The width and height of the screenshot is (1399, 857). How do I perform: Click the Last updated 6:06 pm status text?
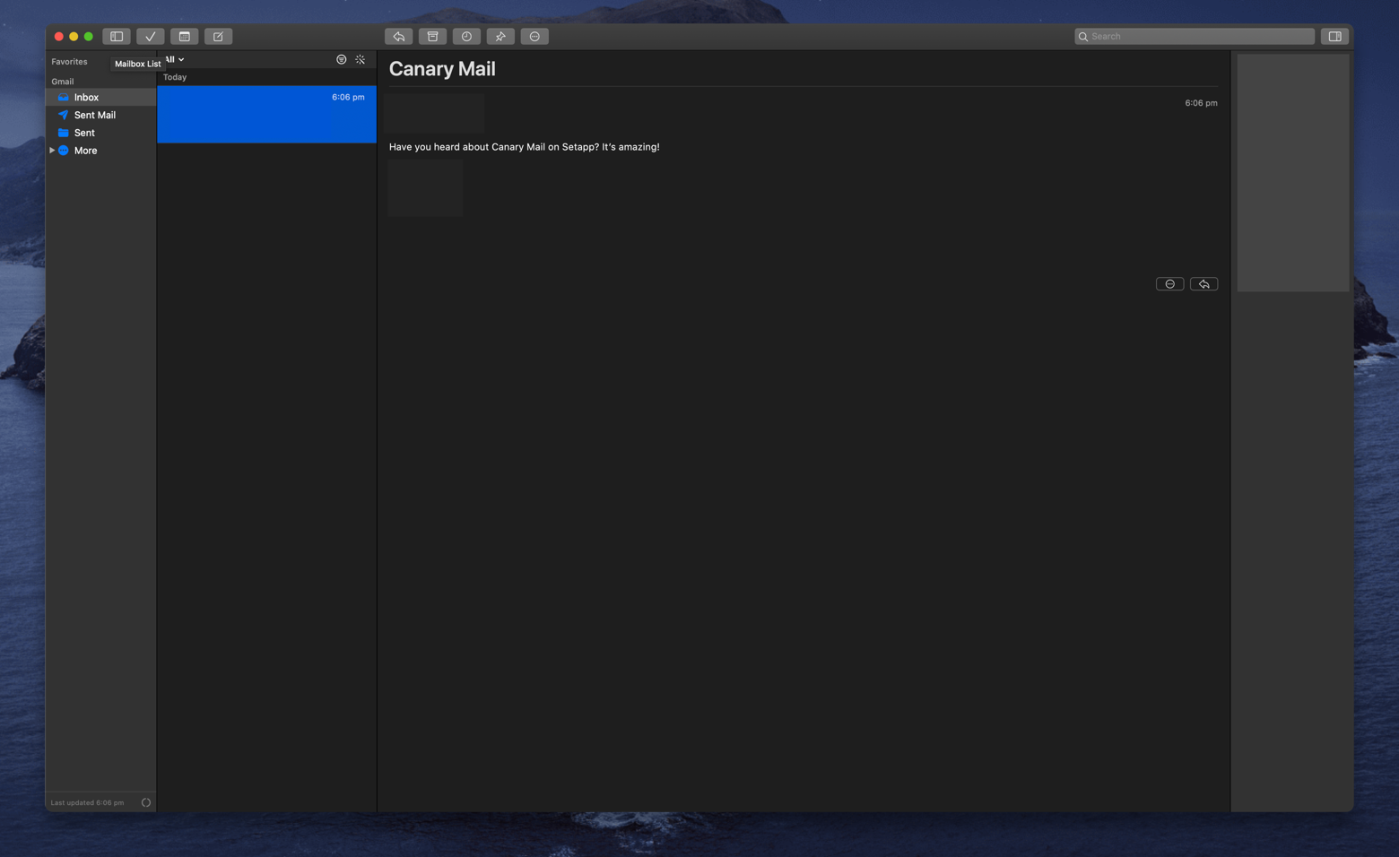[x=87, y=803]
